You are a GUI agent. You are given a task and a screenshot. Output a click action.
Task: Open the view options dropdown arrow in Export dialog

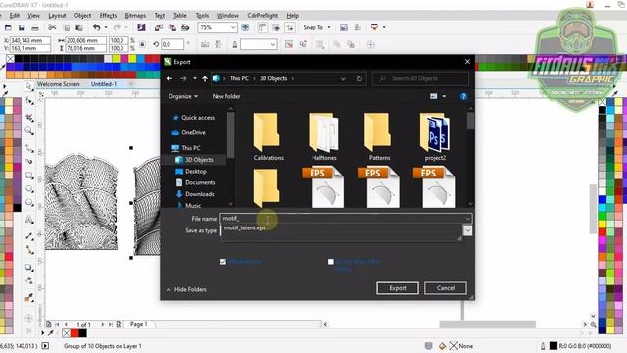click(x=444, y=96)
